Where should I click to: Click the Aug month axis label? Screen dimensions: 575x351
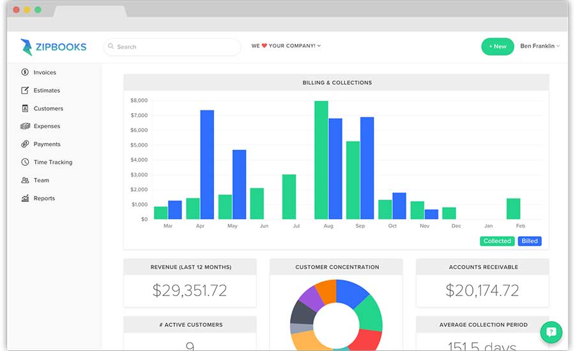pos(328,226)
